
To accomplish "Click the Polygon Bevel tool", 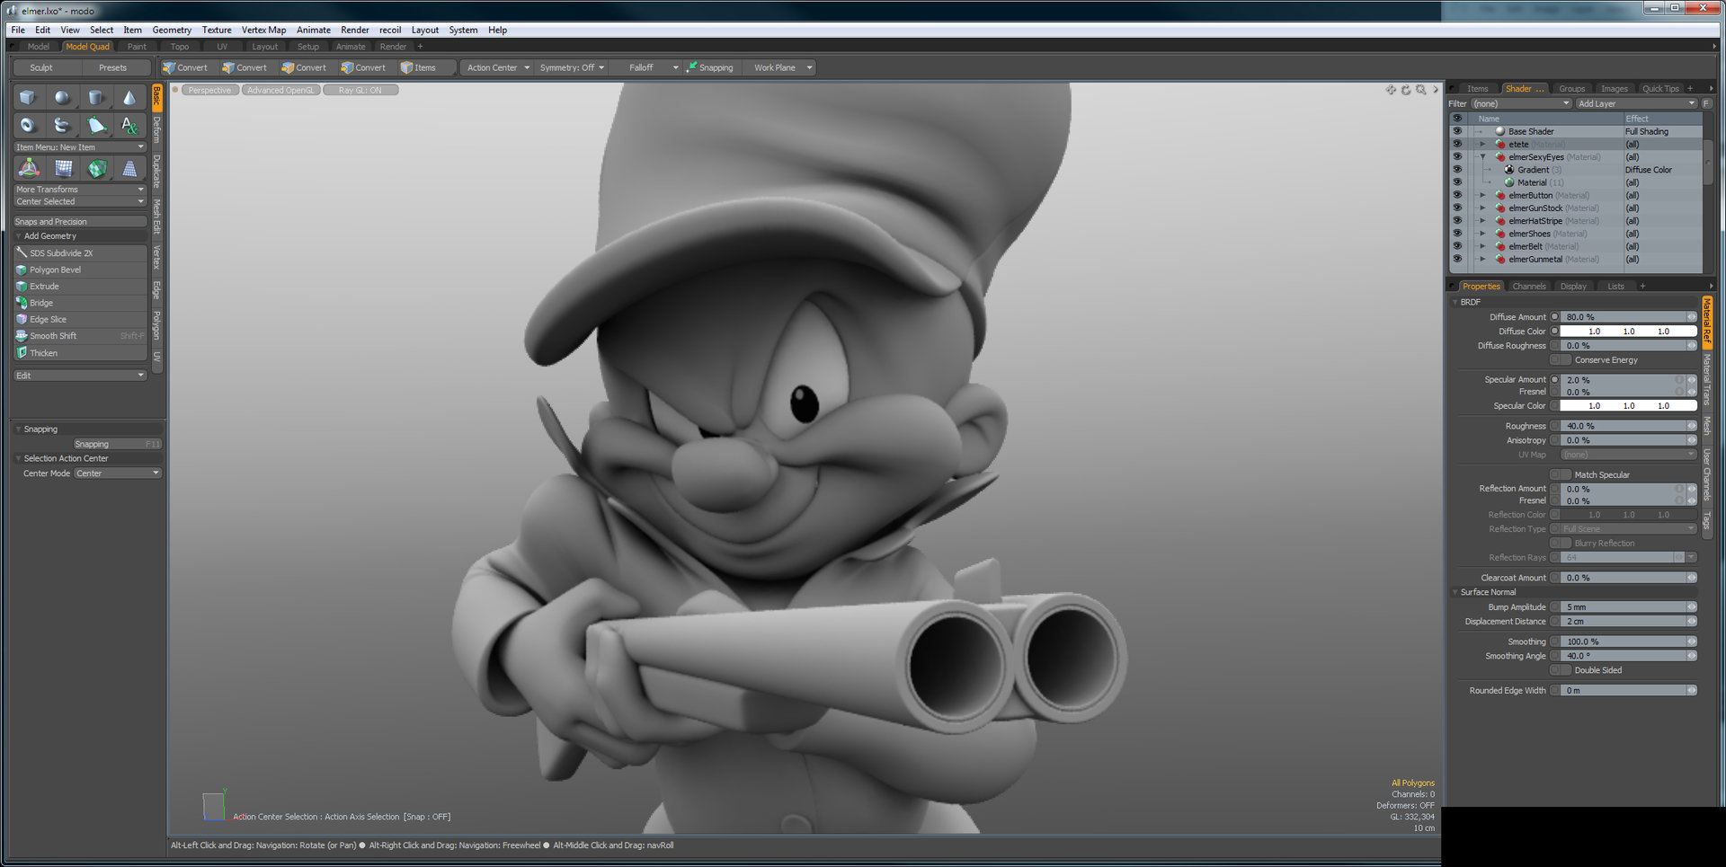I will coord(55,270).
